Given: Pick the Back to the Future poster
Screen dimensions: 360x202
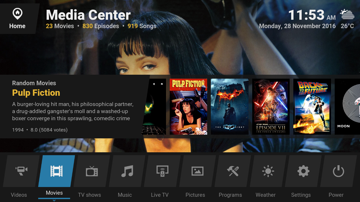Looking at the screenshot, I should [312, 107].
